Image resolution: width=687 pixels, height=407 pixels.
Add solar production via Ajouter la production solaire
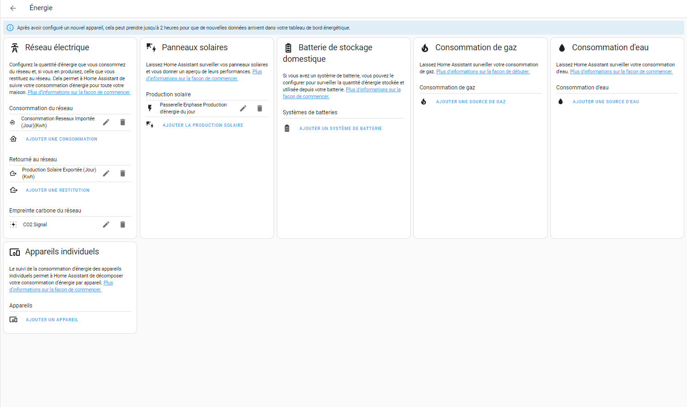[x=203, y=125]
